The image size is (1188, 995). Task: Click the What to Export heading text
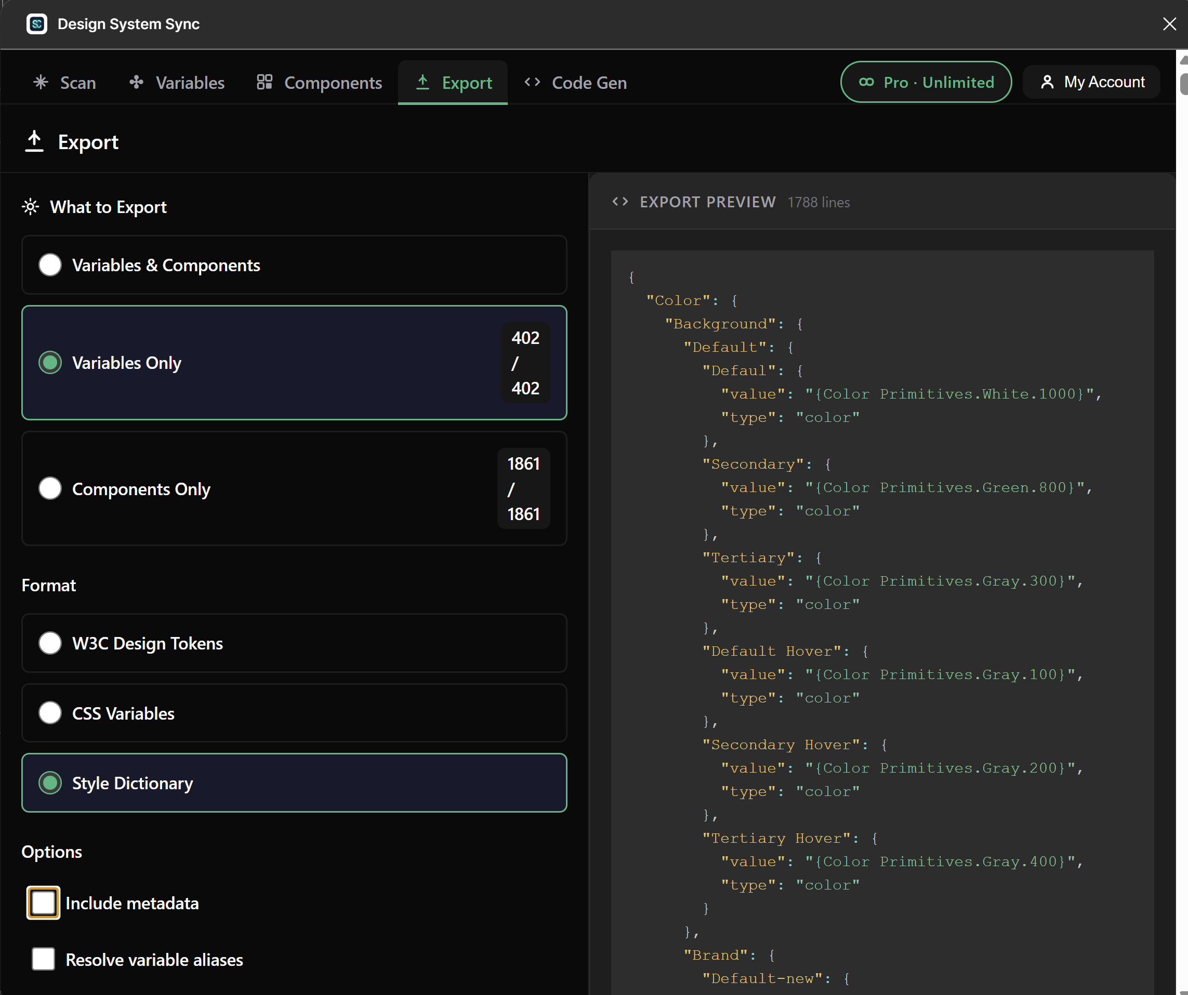pos(108,207)
